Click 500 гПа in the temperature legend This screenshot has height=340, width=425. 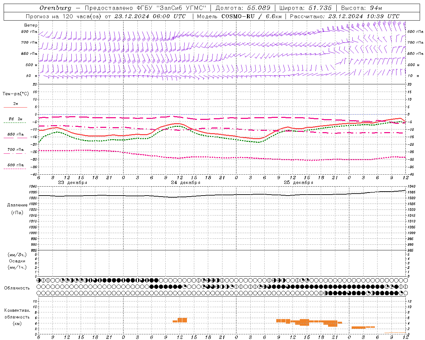click(16, 165)
